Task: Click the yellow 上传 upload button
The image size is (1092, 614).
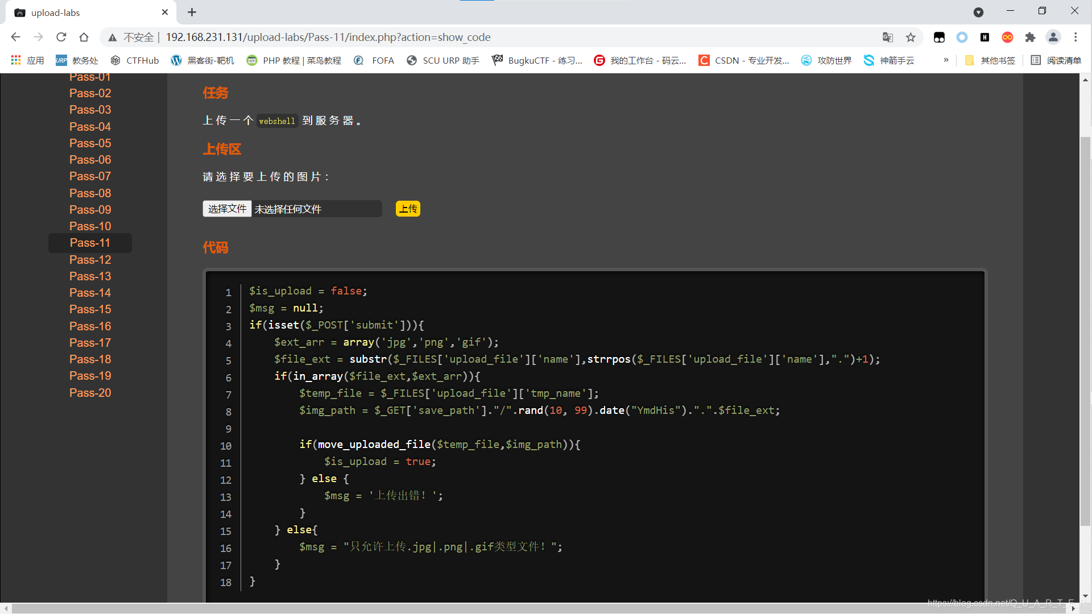Action: [408, 209]
